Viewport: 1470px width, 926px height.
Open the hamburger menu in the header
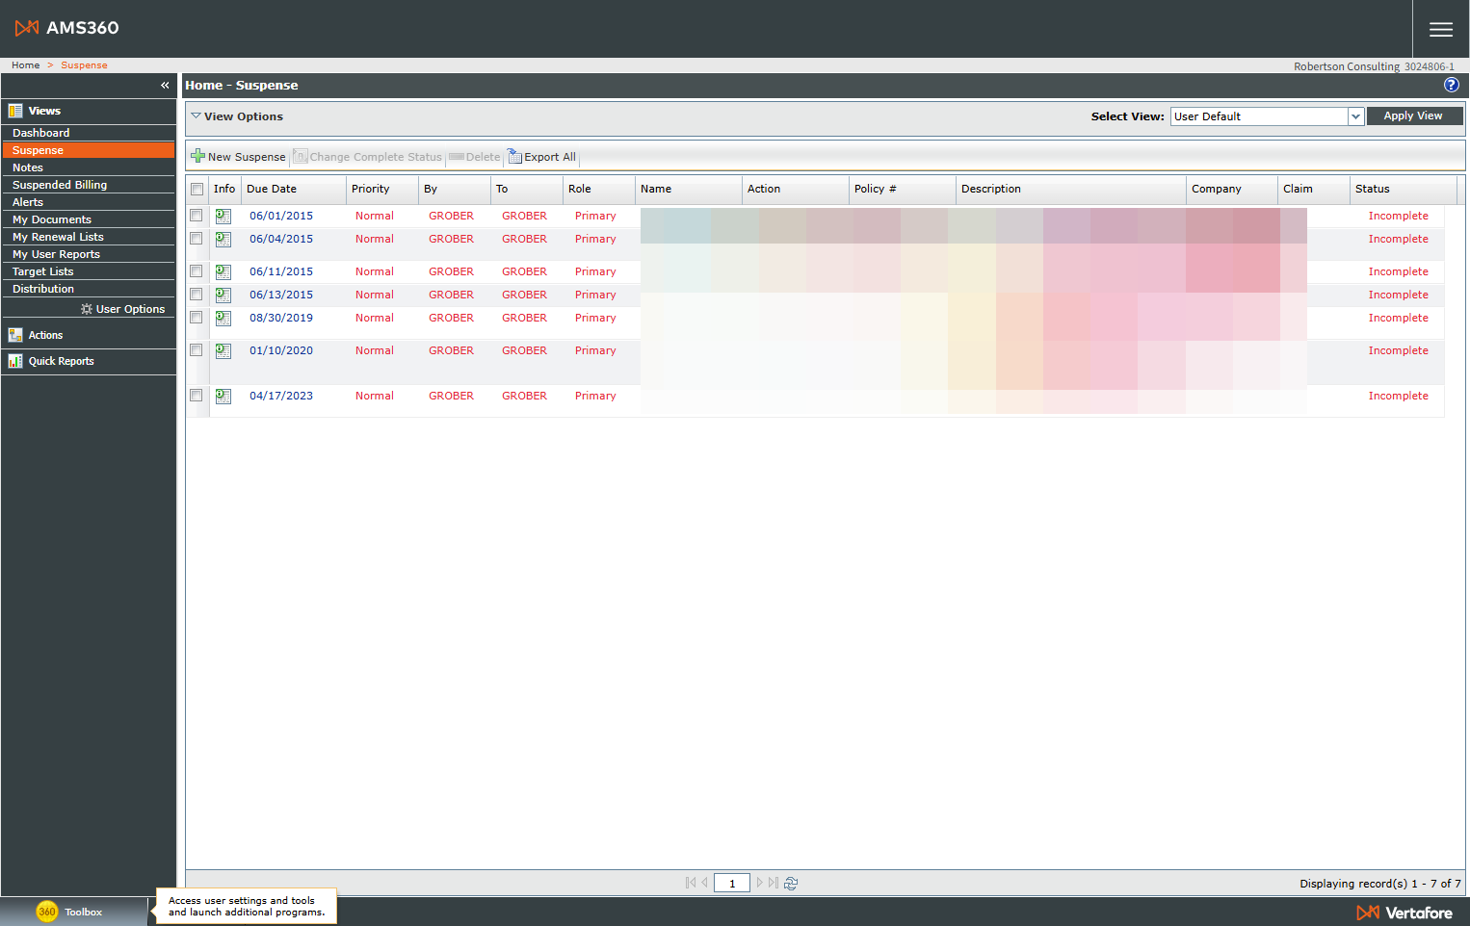[x=1440, y=29]
